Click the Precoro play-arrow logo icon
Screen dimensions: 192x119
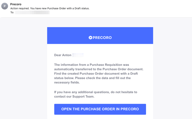tap(90, 38)
